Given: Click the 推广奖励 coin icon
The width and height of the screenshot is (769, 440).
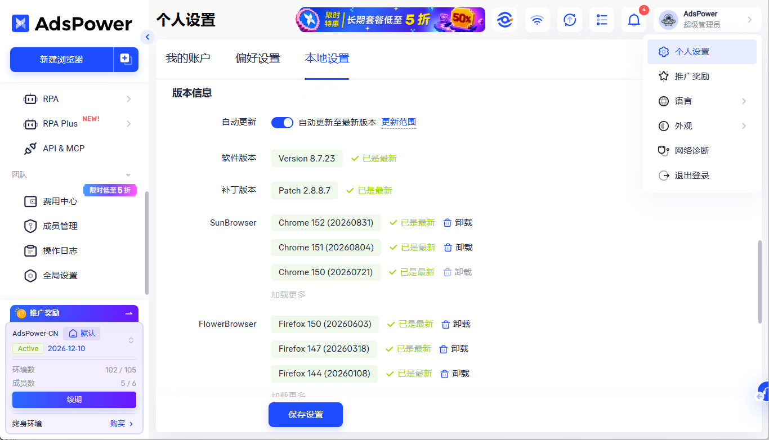Looking at the screenshot, I should pyautogui.click(x=21, y=313).
